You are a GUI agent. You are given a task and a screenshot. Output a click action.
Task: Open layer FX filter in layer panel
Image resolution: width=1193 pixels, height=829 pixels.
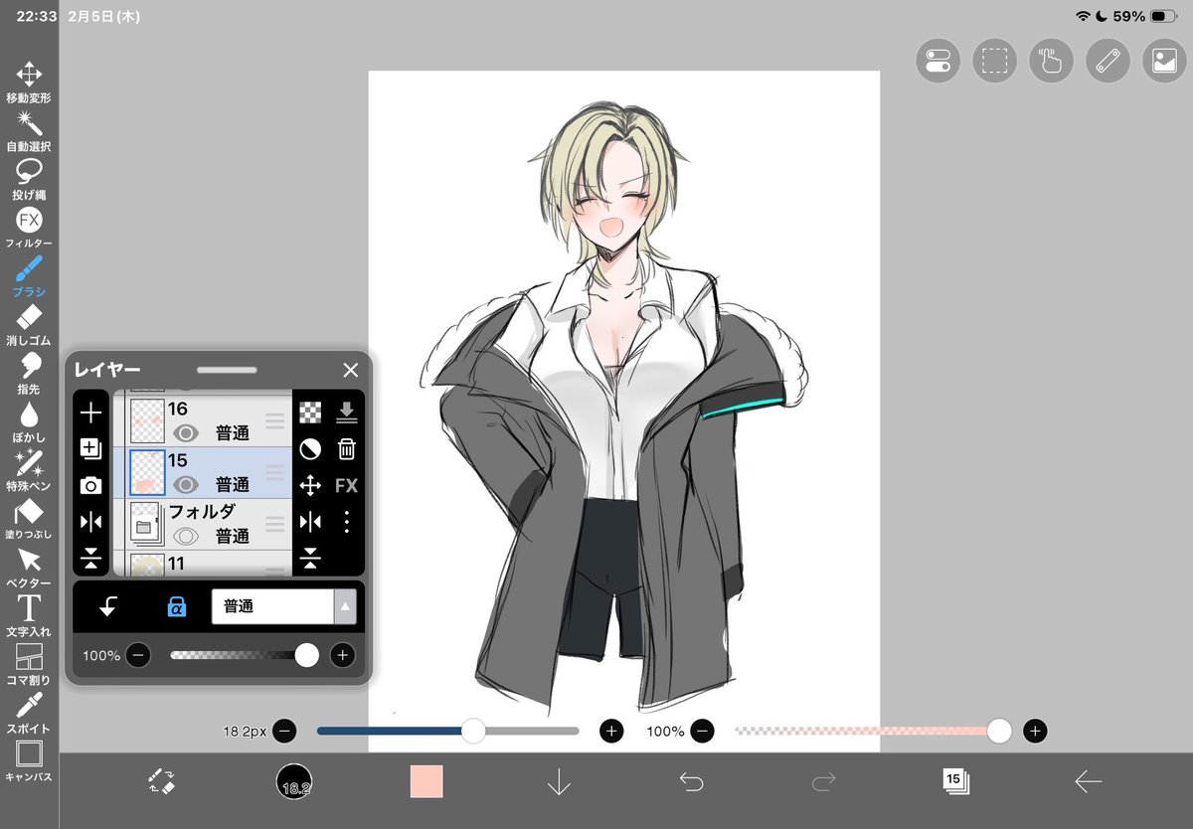346,485
